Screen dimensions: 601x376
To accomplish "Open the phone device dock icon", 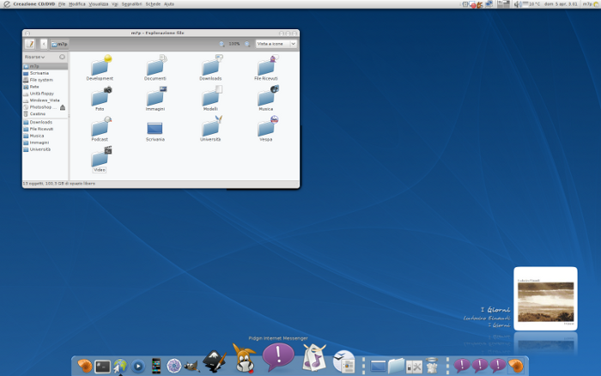I will point(156,366).
